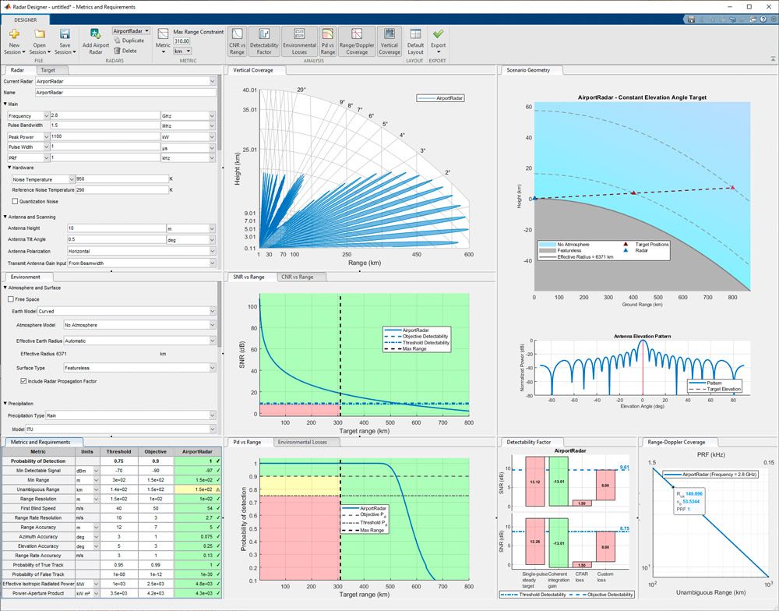
Task: Open the Vertical Coverage analysis icon
Action: [x=389, y=41]
